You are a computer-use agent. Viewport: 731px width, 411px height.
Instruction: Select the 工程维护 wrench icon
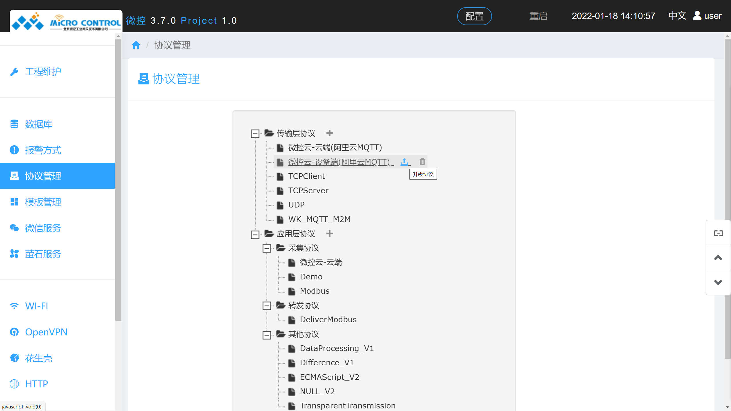click(x=15, y=72)
